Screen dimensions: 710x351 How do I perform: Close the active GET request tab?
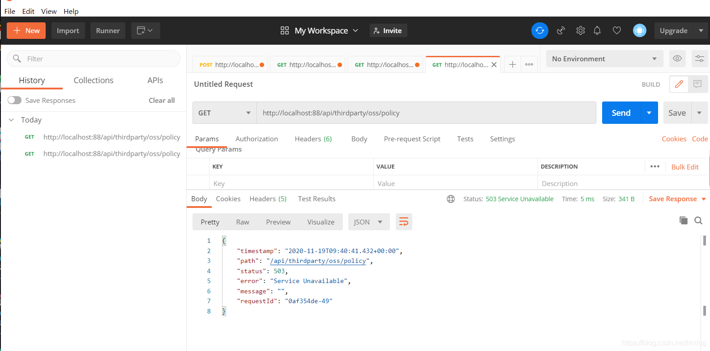click(x=494, y=64)
